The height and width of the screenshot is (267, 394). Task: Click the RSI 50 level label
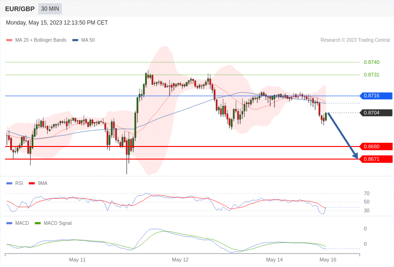[367, 202]
